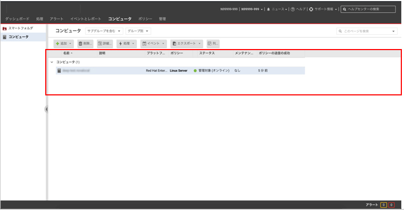404x210 pixels.
Task: Click the コンピュータ (1) group label
Action: pyautogui.click(x=68, y=62)
